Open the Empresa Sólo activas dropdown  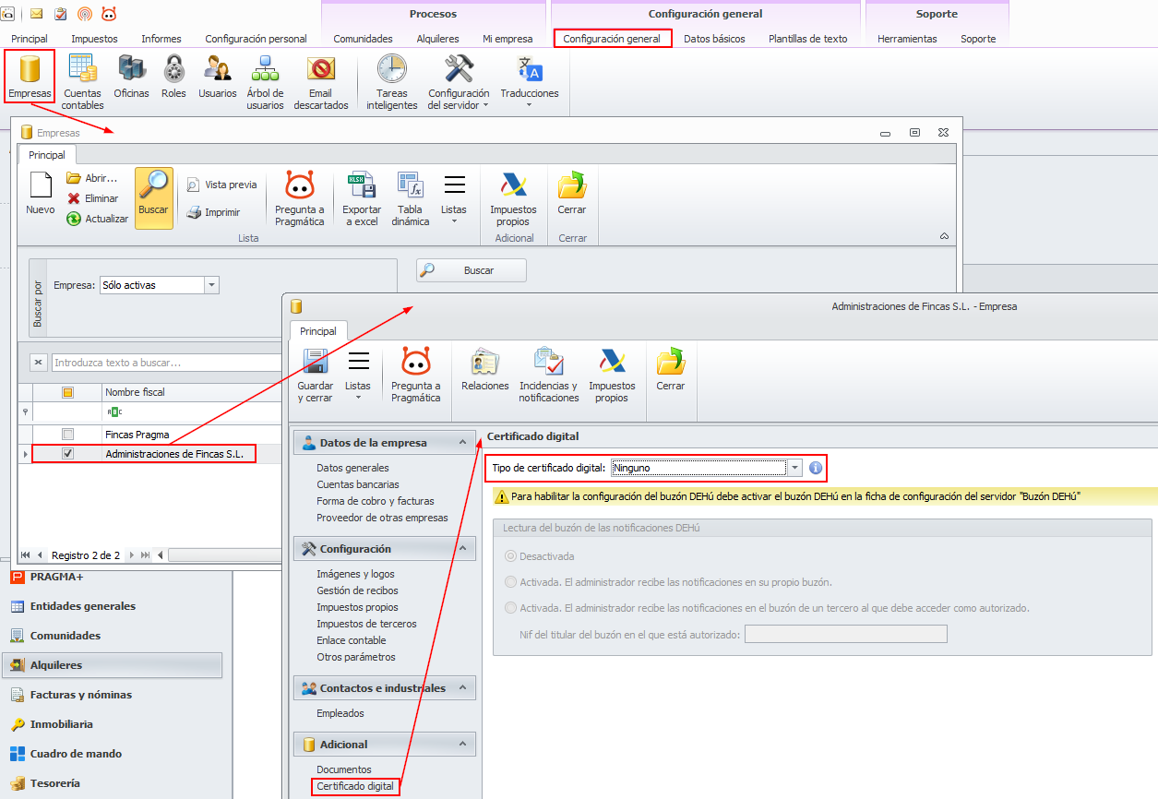point(212,285)
